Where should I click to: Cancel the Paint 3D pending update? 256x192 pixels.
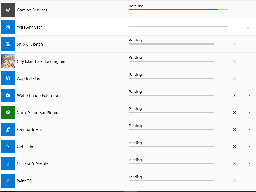pyautogui.click(x=234, y=181)
